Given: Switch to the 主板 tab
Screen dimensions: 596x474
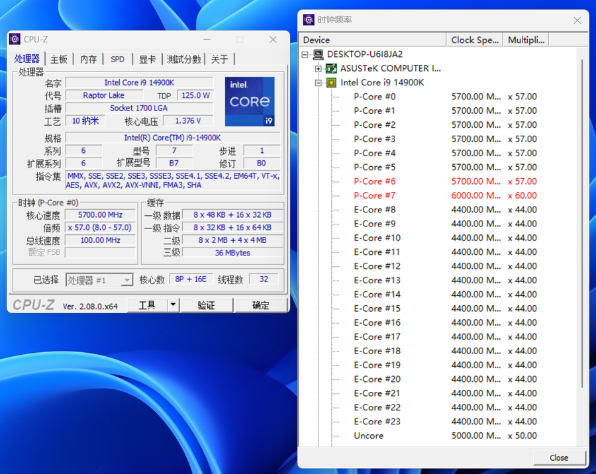Looking at the screenshot, I should point(58,58).
